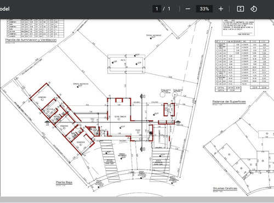Click the fit to page button
Image resolution: width=274 pixels, height=203 pixels.
pos(240,9)
